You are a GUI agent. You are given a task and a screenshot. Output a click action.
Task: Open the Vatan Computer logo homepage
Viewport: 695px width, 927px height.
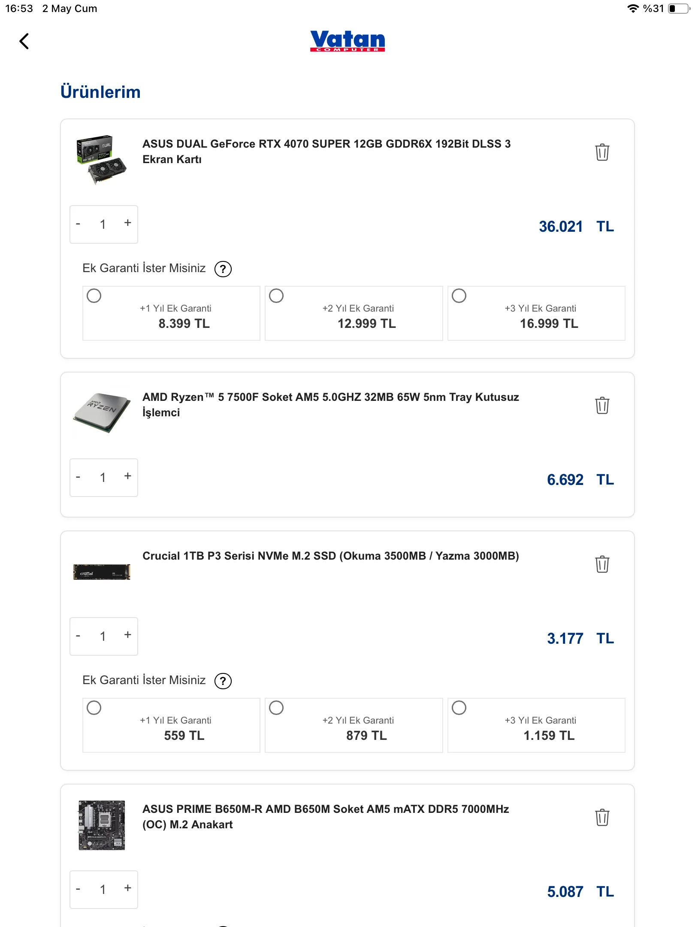click(347, 41)
